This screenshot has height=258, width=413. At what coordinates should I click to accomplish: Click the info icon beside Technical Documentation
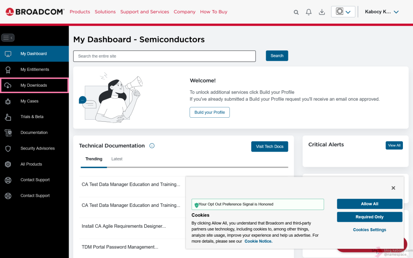click(152, 146)
